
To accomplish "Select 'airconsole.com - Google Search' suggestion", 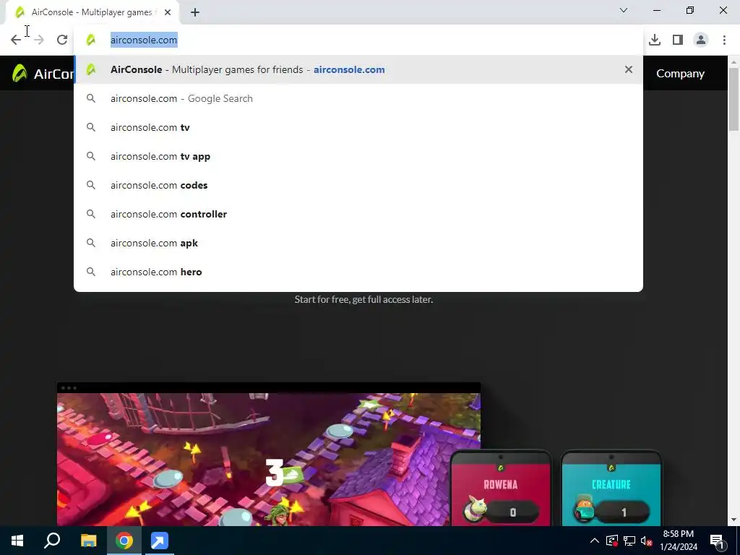I will click(x=358, y=98).
